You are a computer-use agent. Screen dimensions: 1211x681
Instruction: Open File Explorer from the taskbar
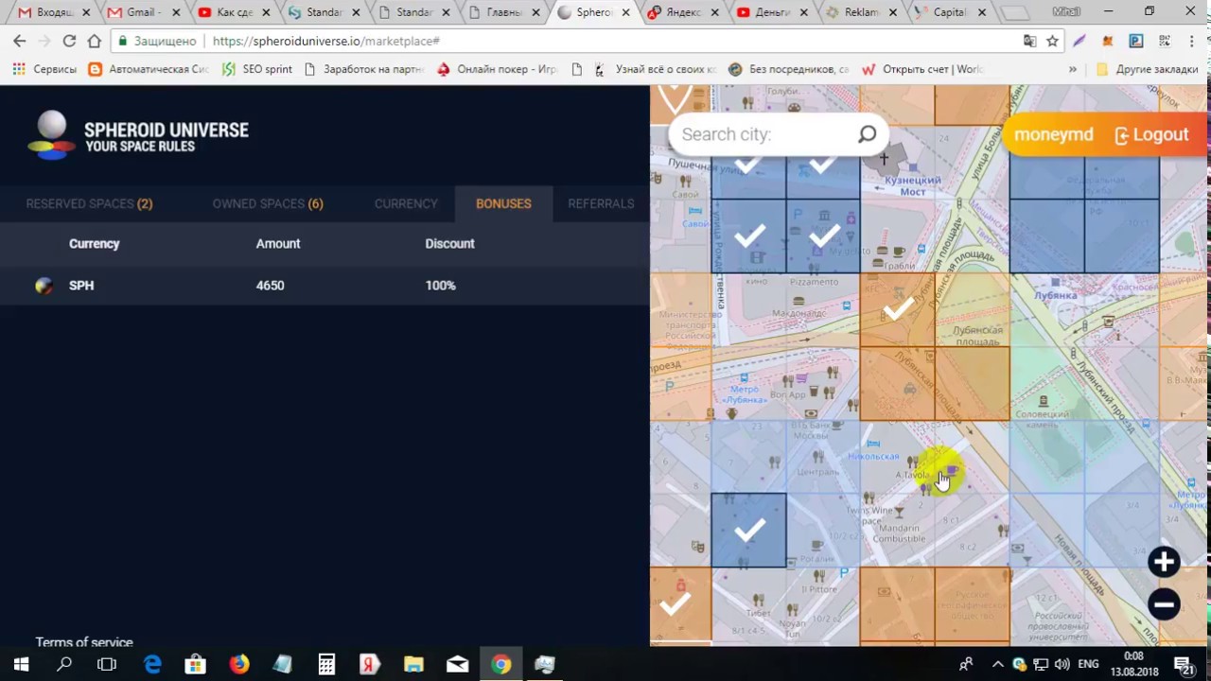413,664
